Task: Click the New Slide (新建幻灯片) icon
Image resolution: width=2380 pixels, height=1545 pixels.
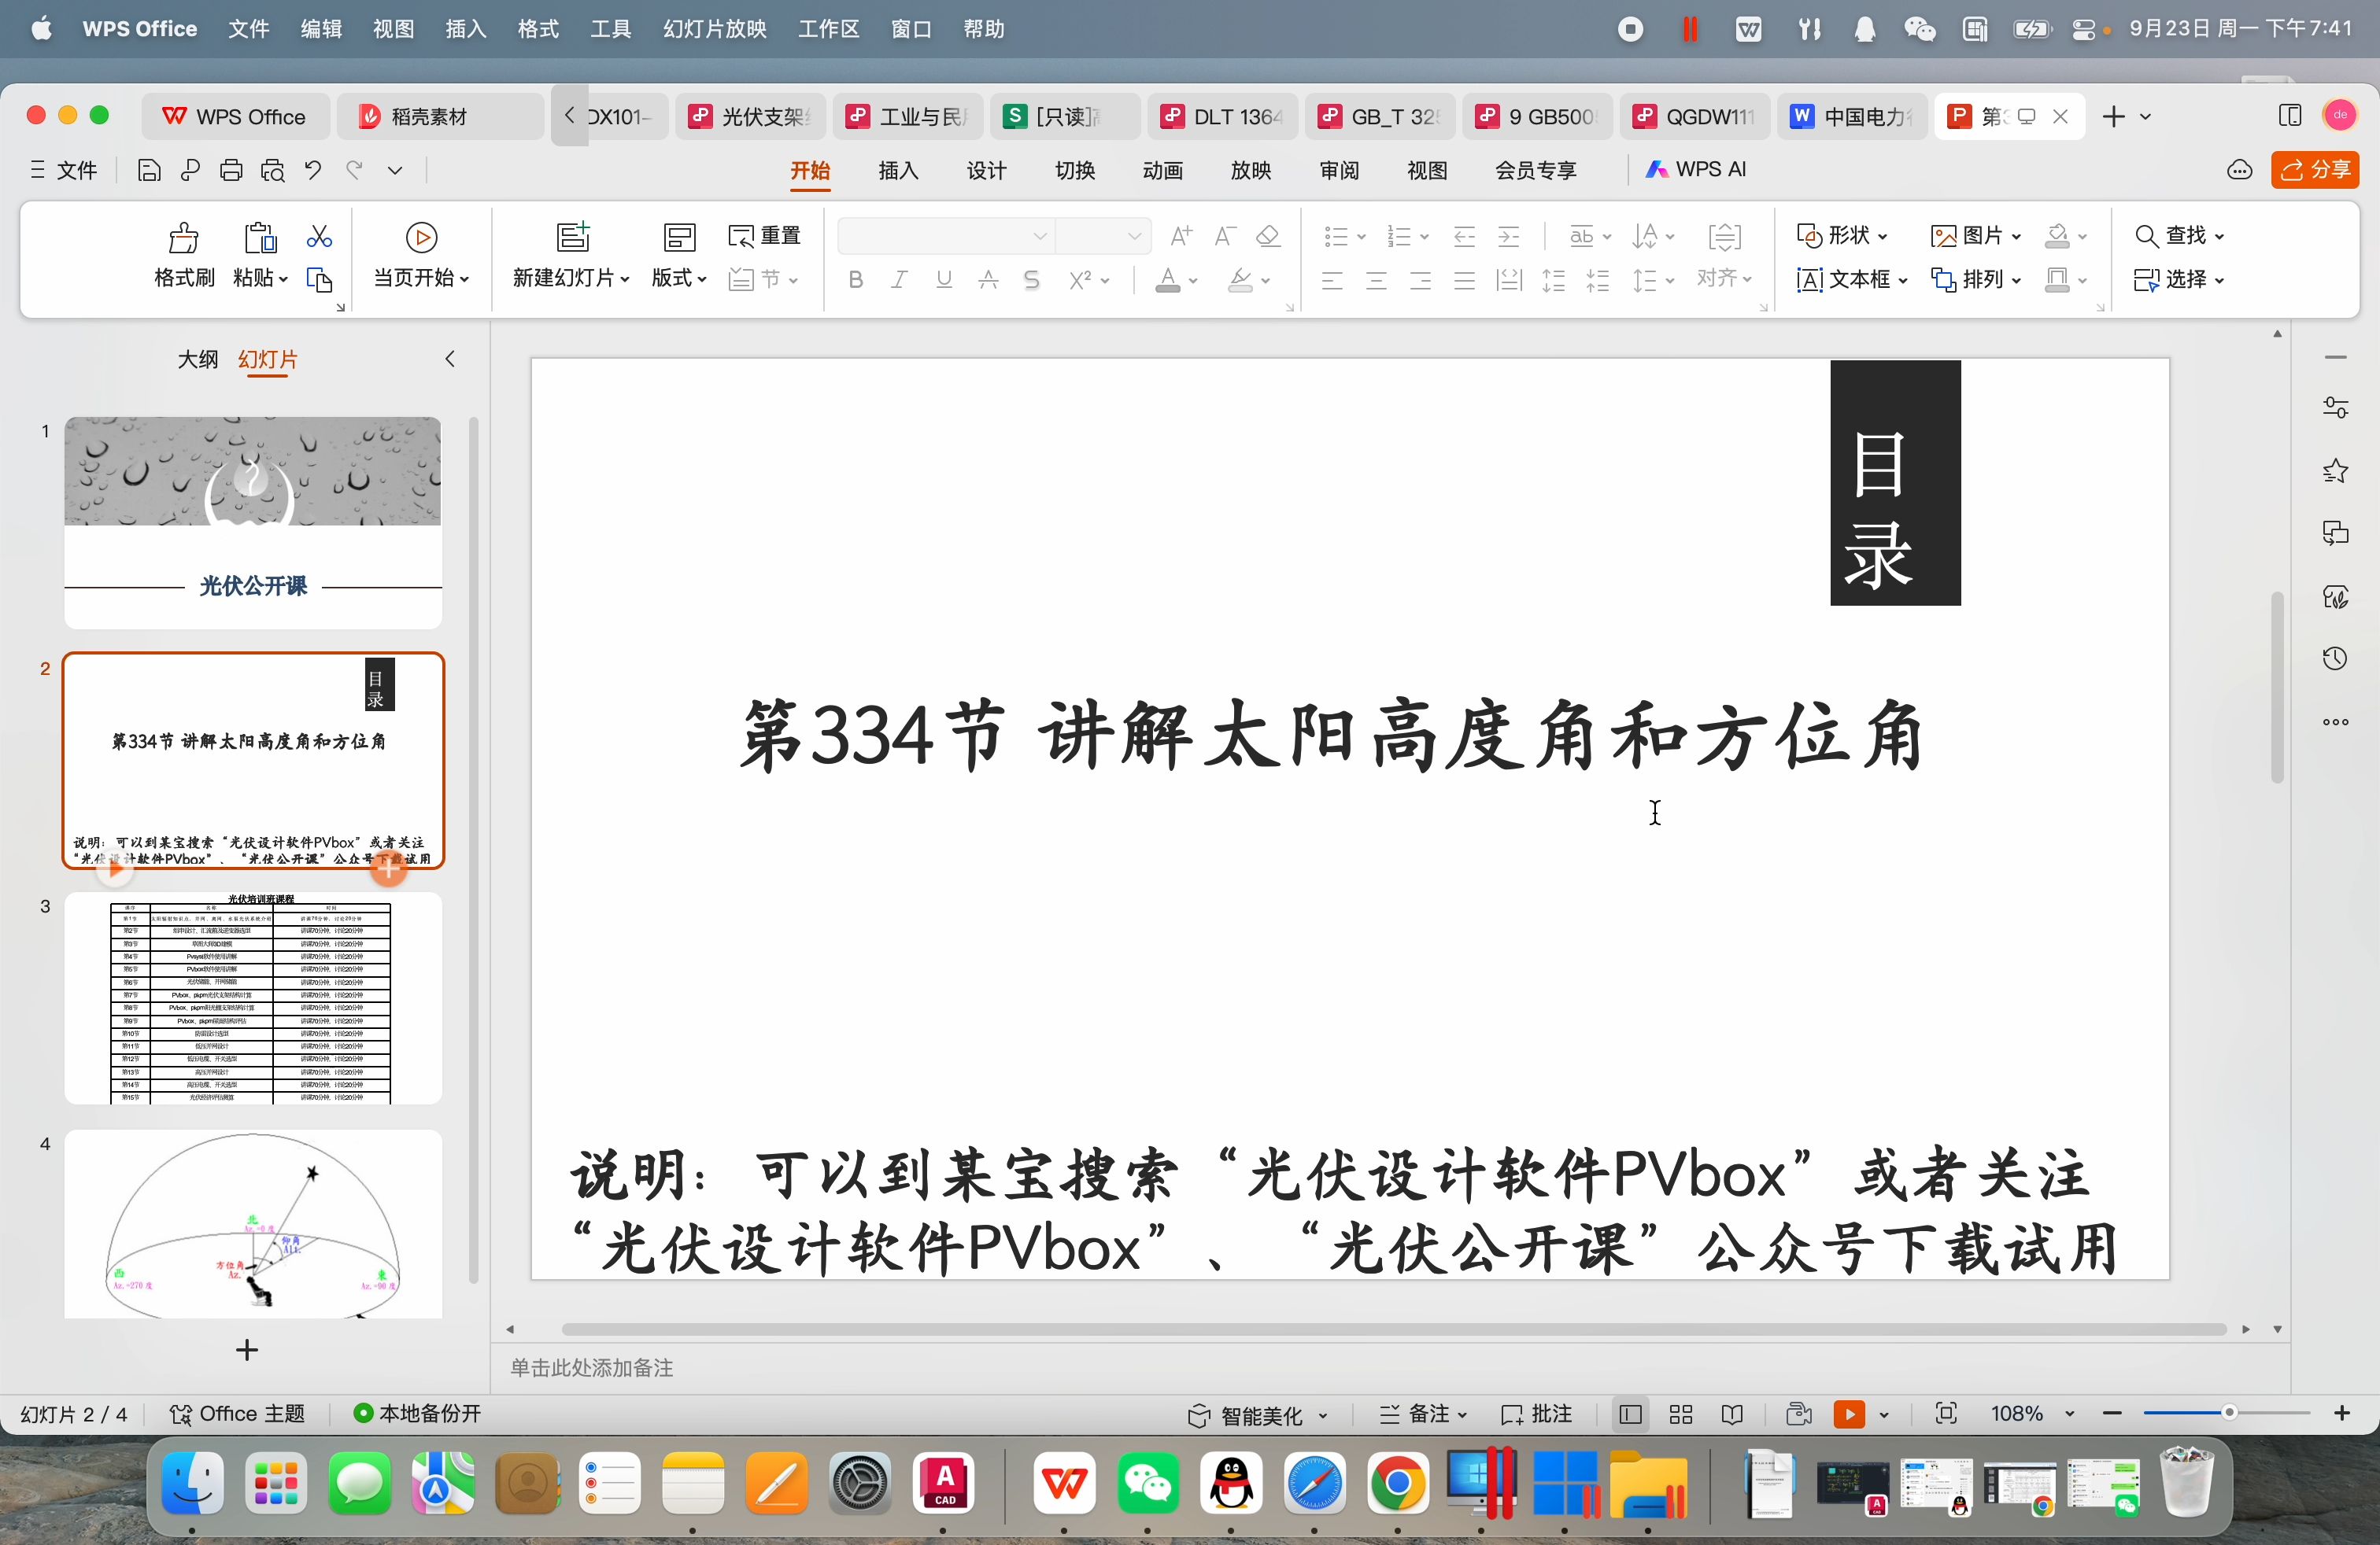Action: click(x=573, y=237)
